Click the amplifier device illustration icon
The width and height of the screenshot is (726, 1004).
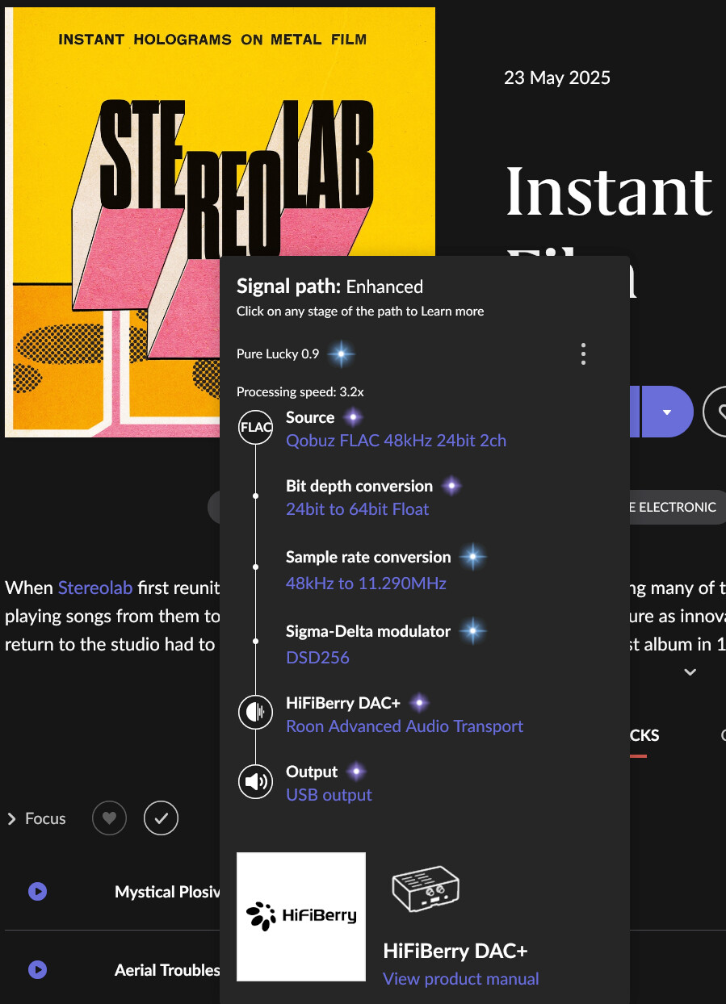[x=426, y=891]
